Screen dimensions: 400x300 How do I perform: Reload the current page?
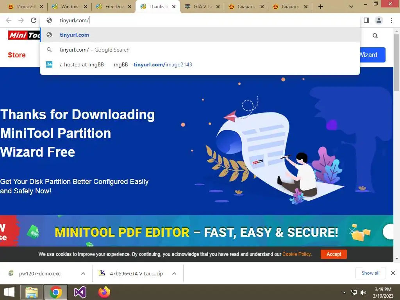click(34, 20)
